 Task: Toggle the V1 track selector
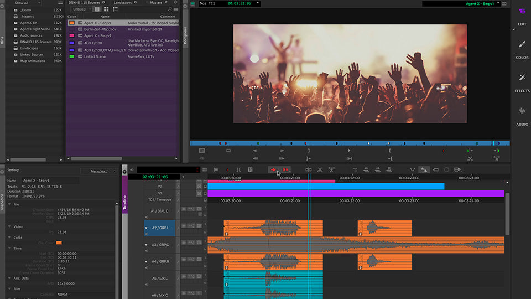(x=160, y=194)
